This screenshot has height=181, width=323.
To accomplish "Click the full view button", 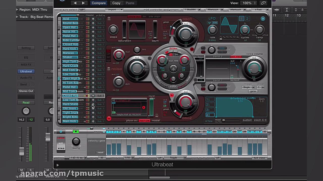I will [259, 158].
